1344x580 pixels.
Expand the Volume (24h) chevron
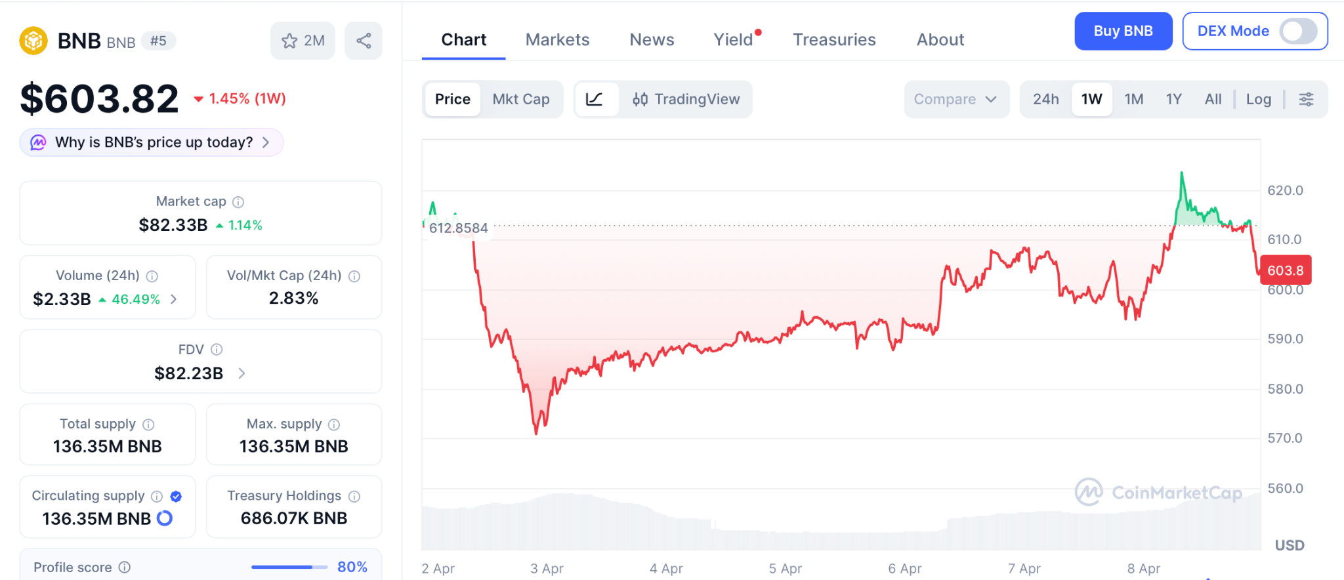pyautogui.click(x=174, y=299)
